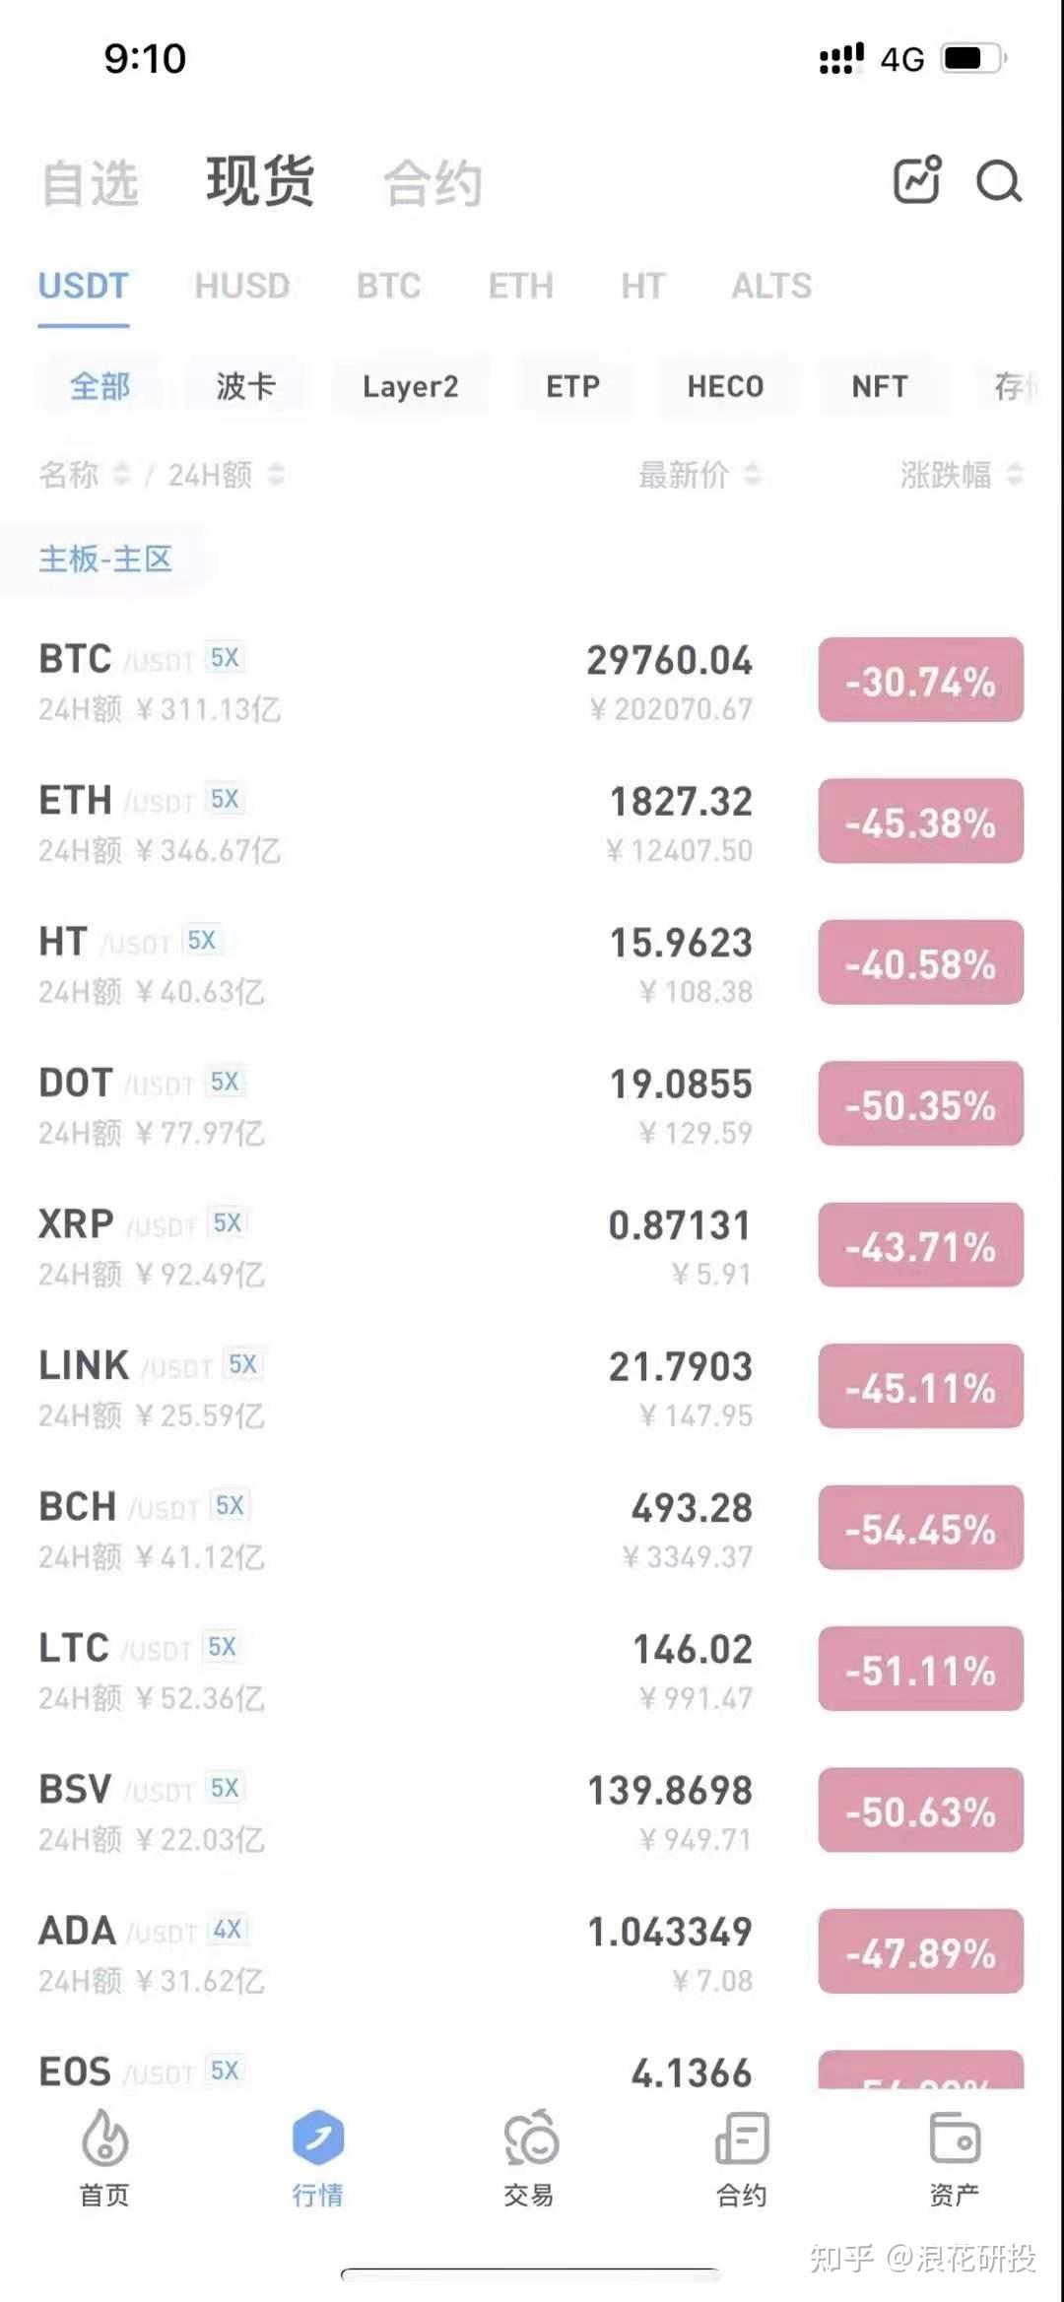Toggle the -50.35% change badge for DOT

[920, 1104]
